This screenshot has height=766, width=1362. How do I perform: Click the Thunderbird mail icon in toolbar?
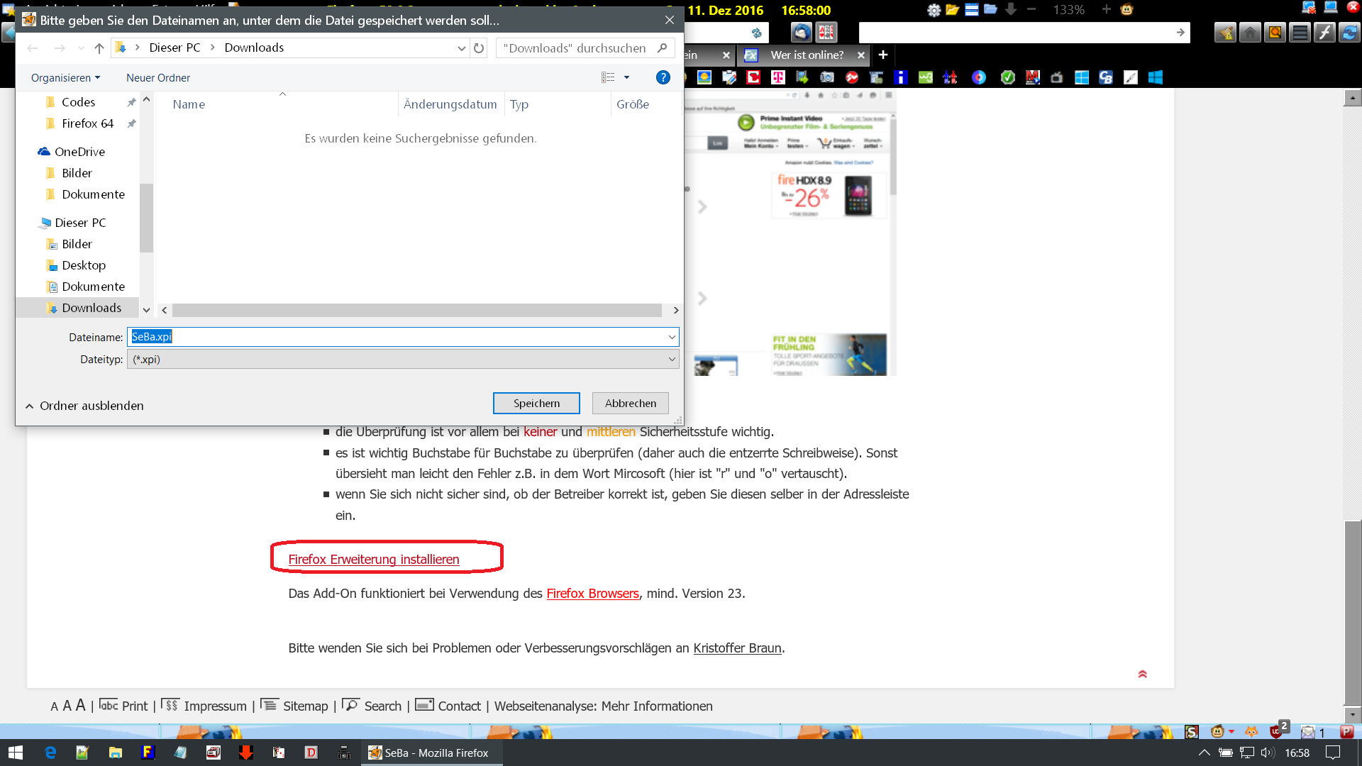coord(802,32)
